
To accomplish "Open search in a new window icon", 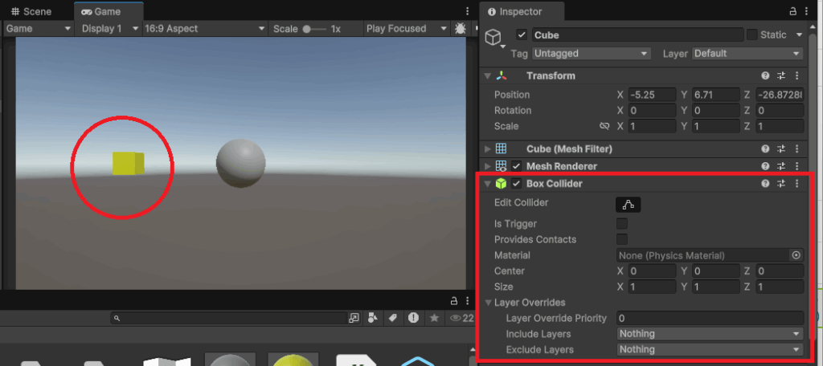I will 354,318.
